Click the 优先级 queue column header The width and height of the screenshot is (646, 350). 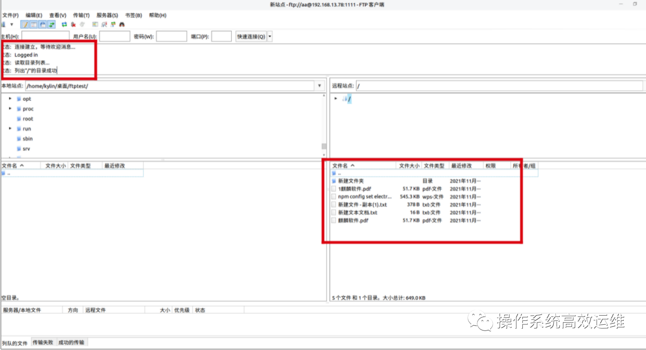(182, 310)
